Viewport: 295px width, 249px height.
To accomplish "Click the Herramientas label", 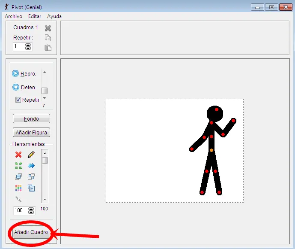I will click(x=29, y=144).
